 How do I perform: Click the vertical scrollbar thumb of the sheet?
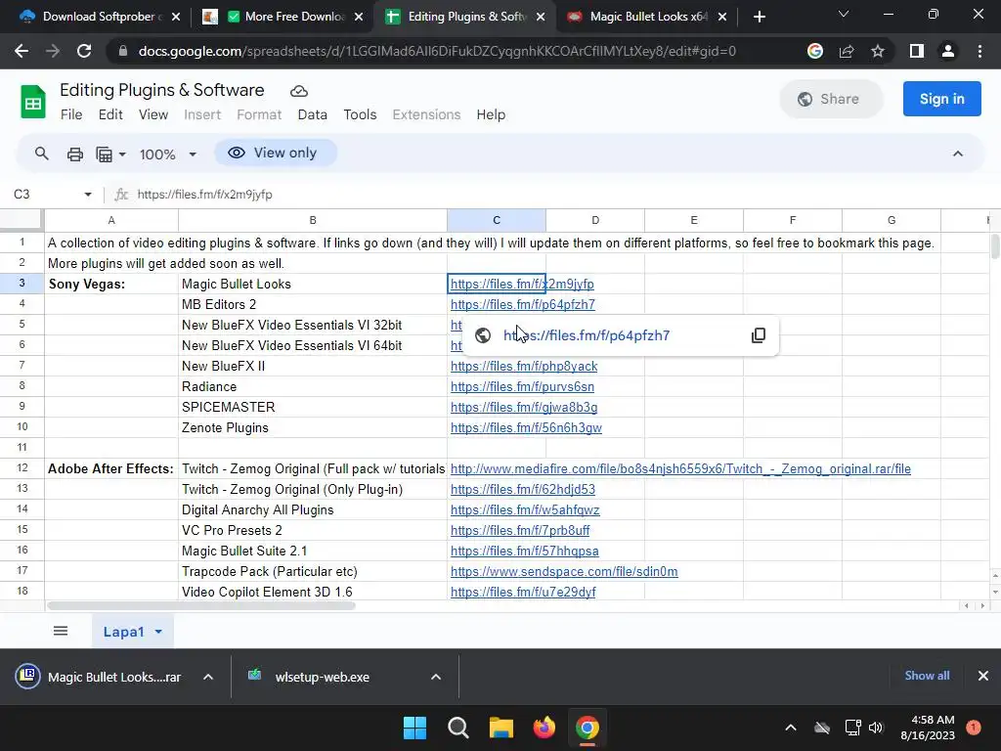(x=994, y=246)
